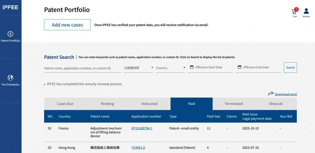Screen dimensions: 315x153
Task: Click Effective Start Date calendar icon
Action: [192, 67]
